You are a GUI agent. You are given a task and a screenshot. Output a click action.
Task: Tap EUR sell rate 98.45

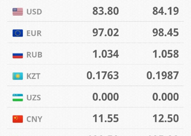(x=166, y=33)
